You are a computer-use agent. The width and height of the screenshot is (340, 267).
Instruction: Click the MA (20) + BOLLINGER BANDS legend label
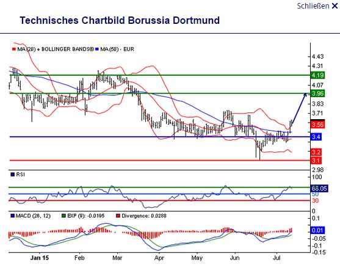(x=56, y=49)
